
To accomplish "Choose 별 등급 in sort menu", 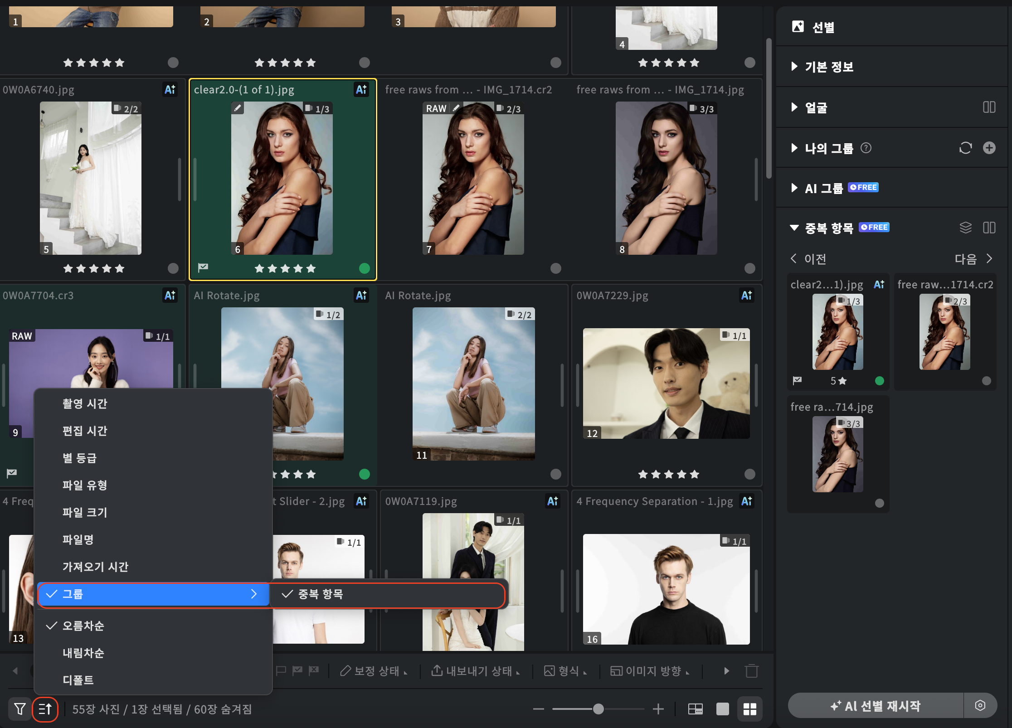I will point(79,458).
